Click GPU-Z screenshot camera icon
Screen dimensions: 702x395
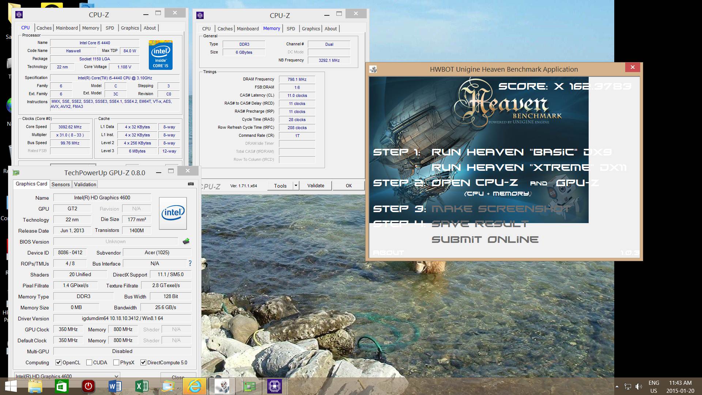[191, 184]
